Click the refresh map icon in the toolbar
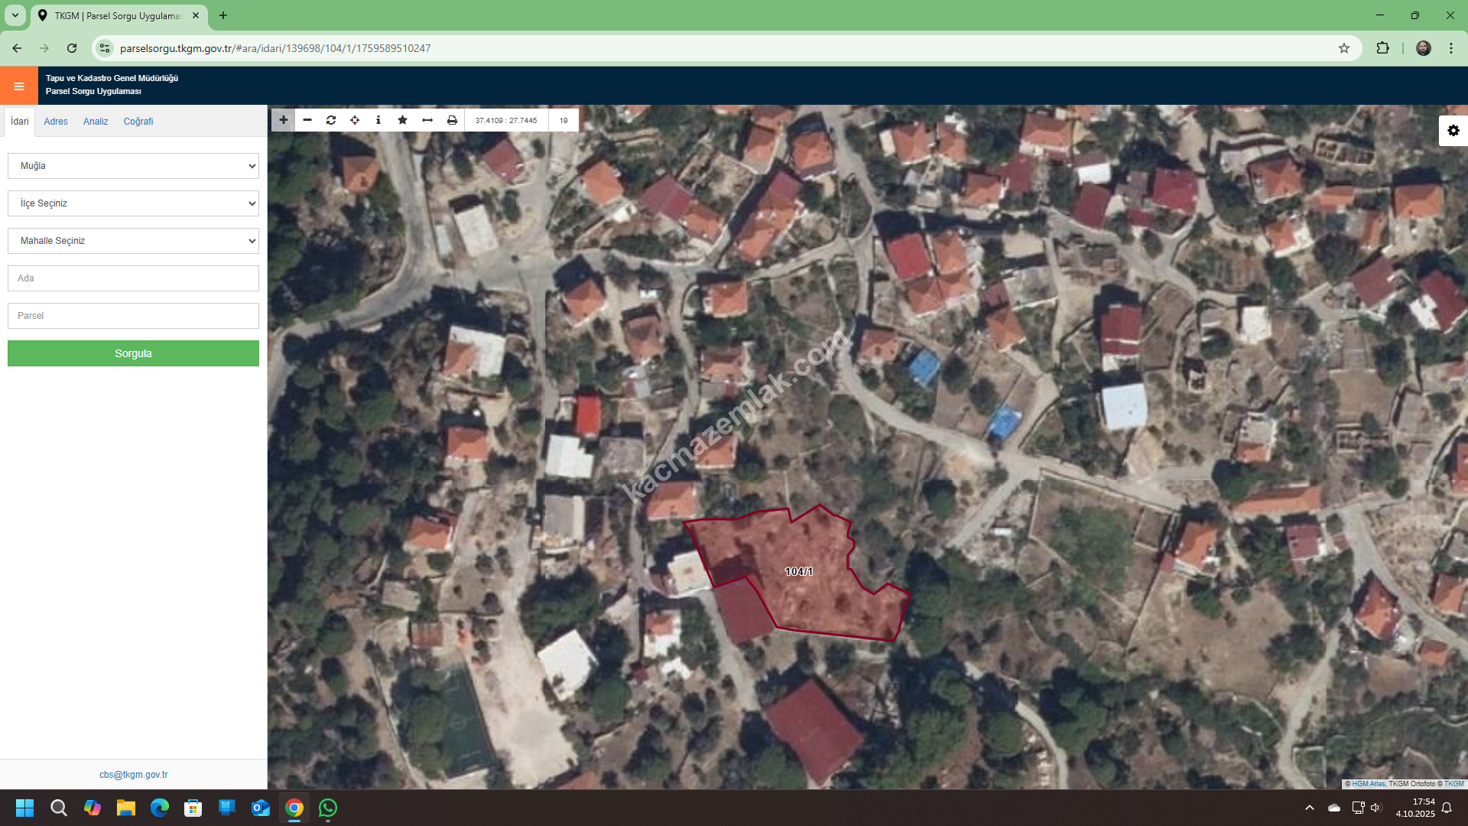1468x826 pixels. click(331, 120)
